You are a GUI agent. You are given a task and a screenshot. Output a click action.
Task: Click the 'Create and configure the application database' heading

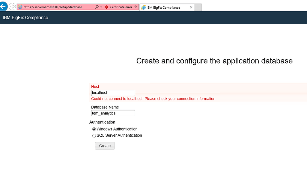[x=214, y=61]
